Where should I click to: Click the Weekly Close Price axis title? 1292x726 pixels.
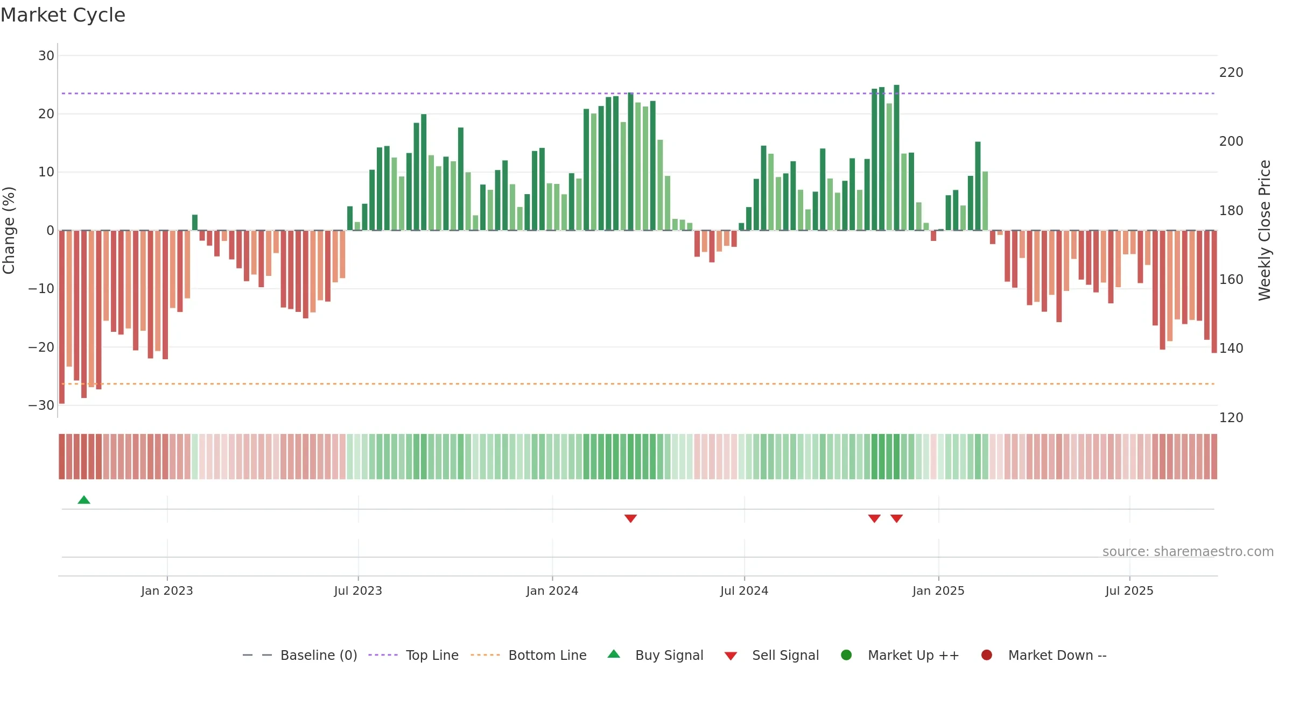1265,230
